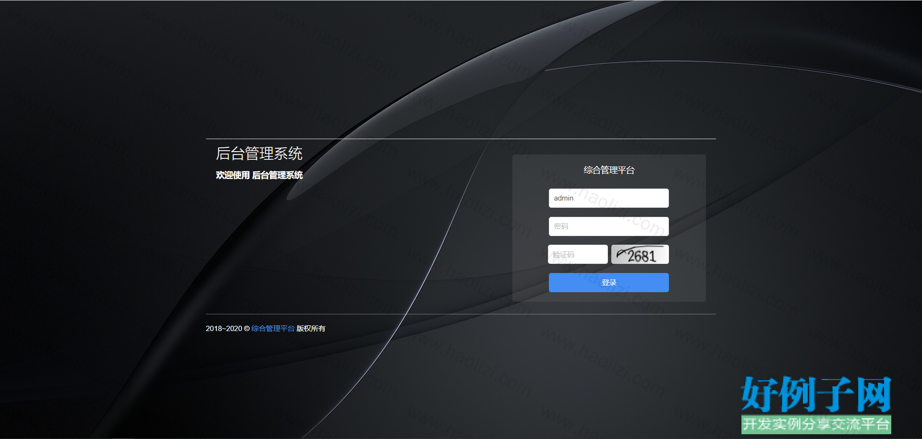Click the 综合管理平台 login panel title
Viewport: 922px width, 439px height.
click(609, 170)
